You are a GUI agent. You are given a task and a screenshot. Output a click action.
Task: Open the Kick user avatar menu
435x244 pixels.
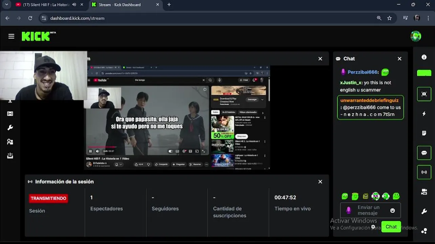(x=416, y=36)
